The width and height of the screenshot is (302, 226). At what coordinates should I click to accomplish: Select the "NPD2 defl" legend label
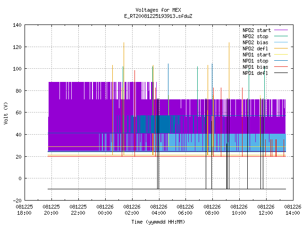point(255,48)
